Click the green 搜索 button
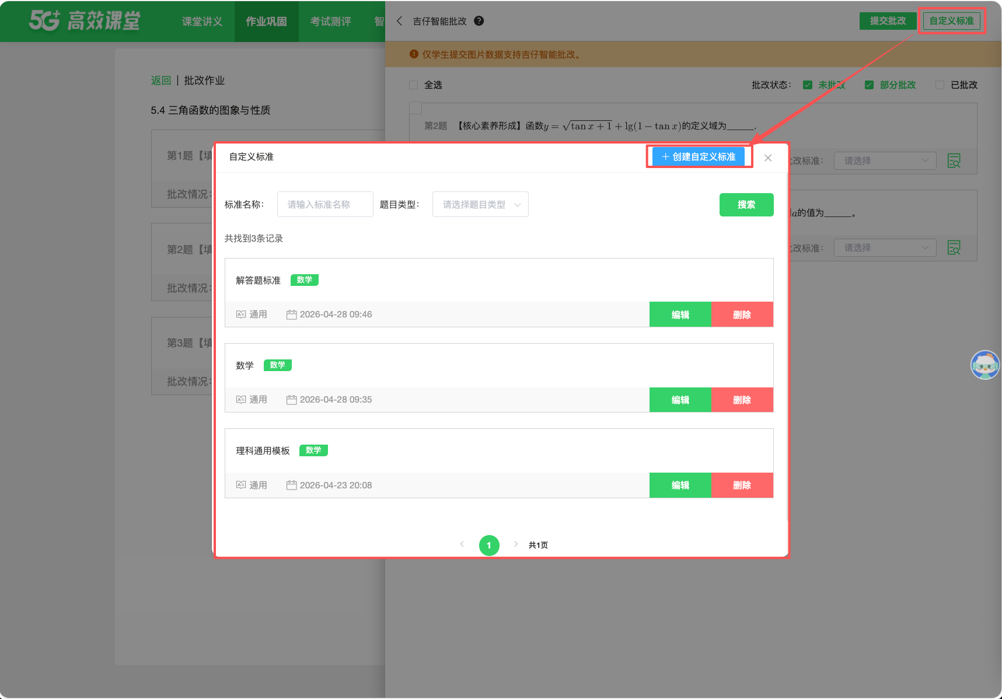 tap(746, 205)
